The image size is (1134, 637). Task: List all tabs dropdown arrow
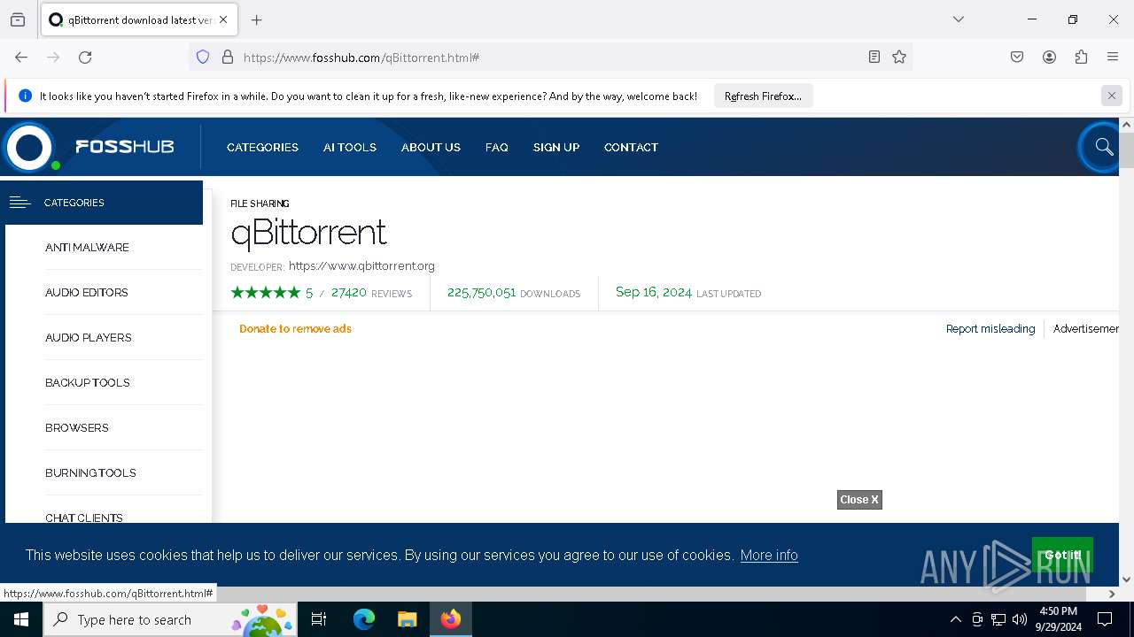959,19
